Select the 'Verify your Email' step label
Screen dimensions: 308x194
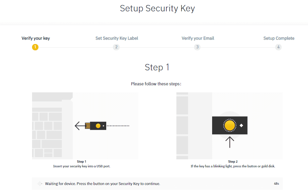tap(198, 38)
